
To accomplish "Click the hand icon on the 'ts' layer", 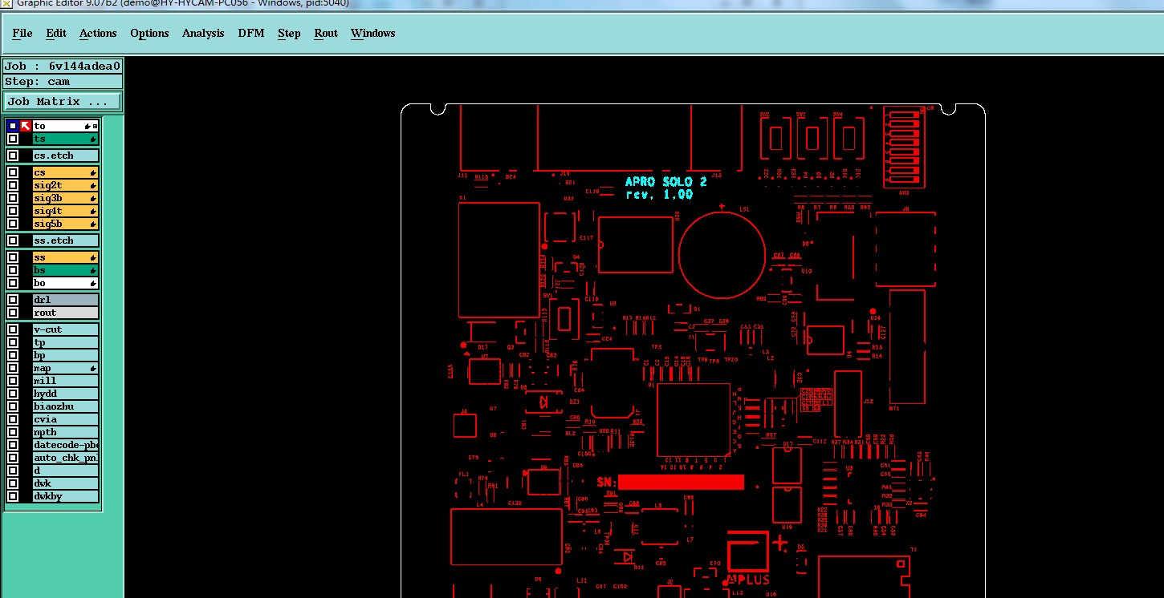I will point(93,139).
